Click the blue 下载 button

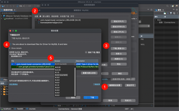91,97
